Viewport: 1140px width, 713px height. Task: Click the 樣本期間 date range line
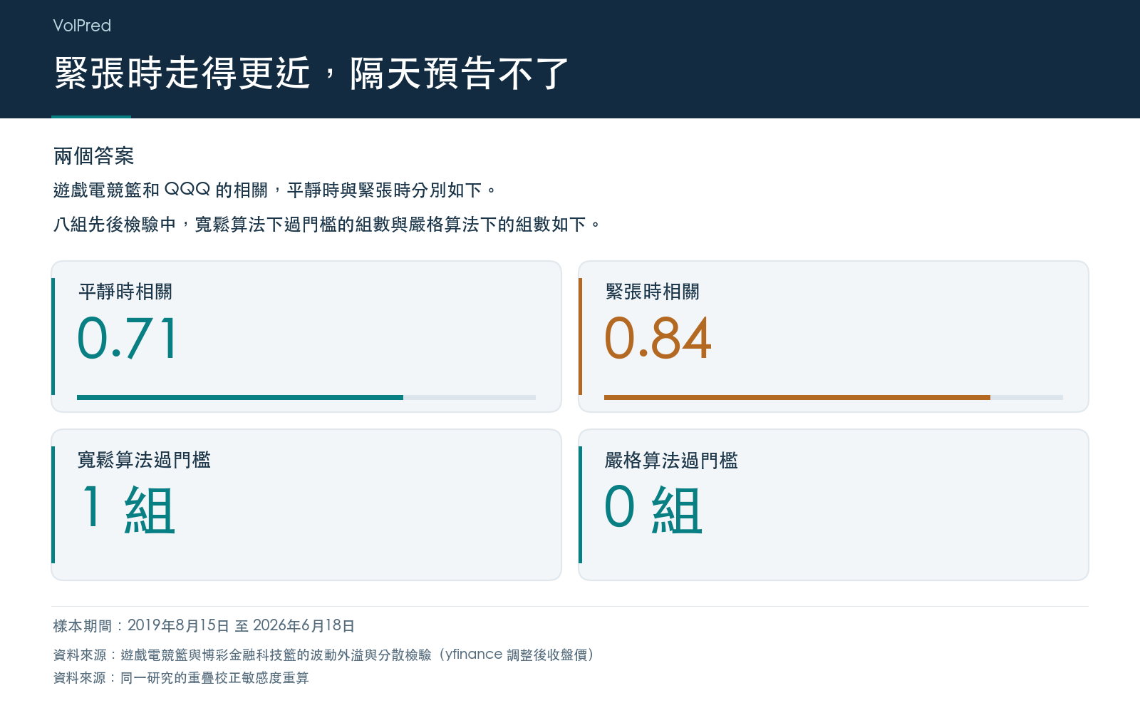coord(204,626)
